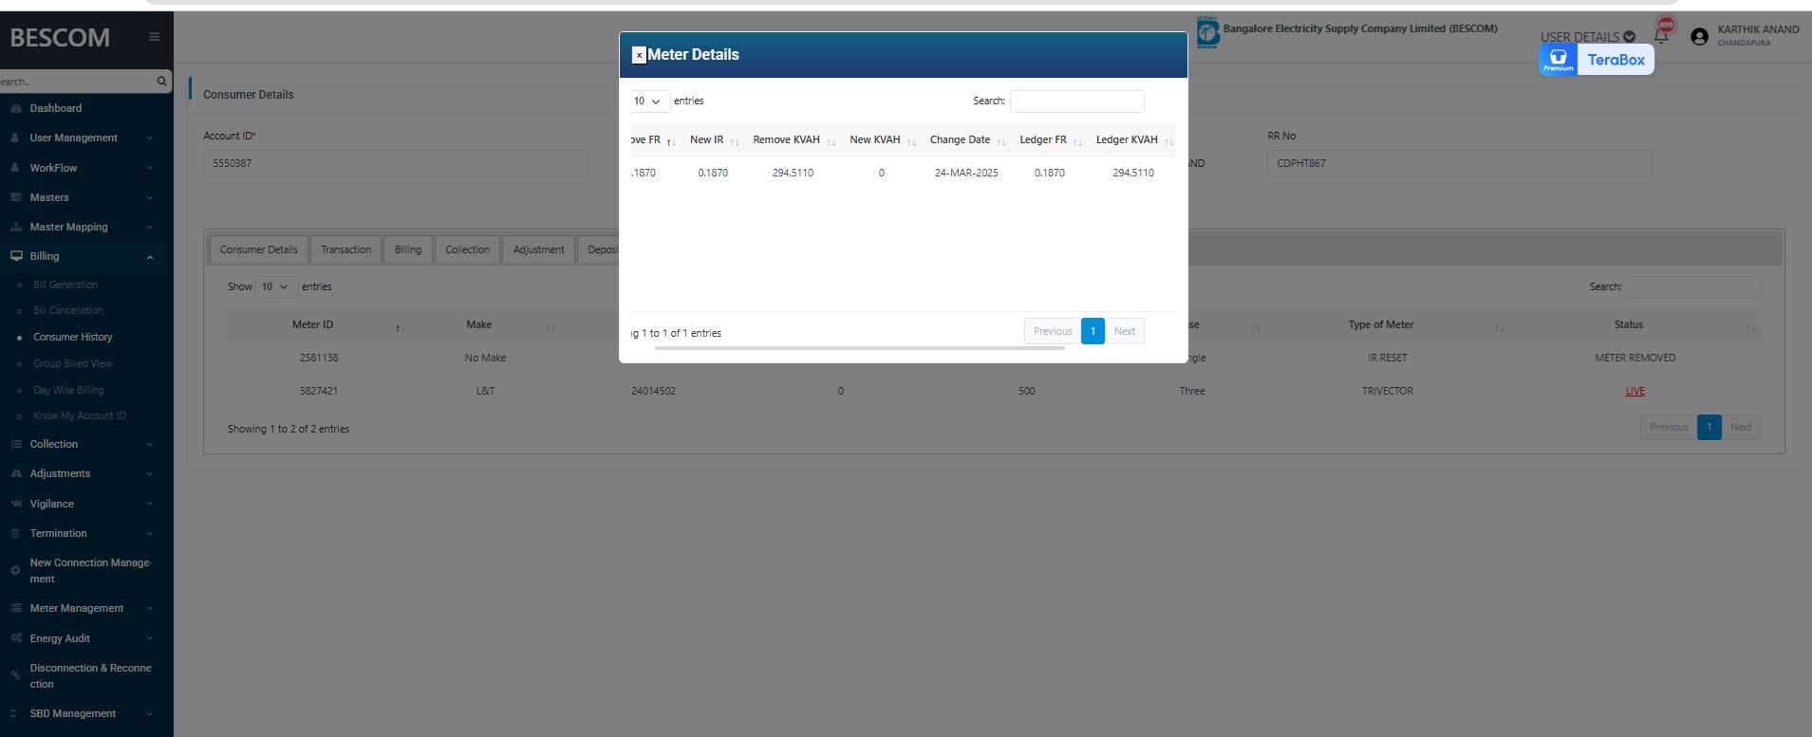Switch to Adjustment tab
This screenshot has width=1812, height=737.
pos(538,249)
